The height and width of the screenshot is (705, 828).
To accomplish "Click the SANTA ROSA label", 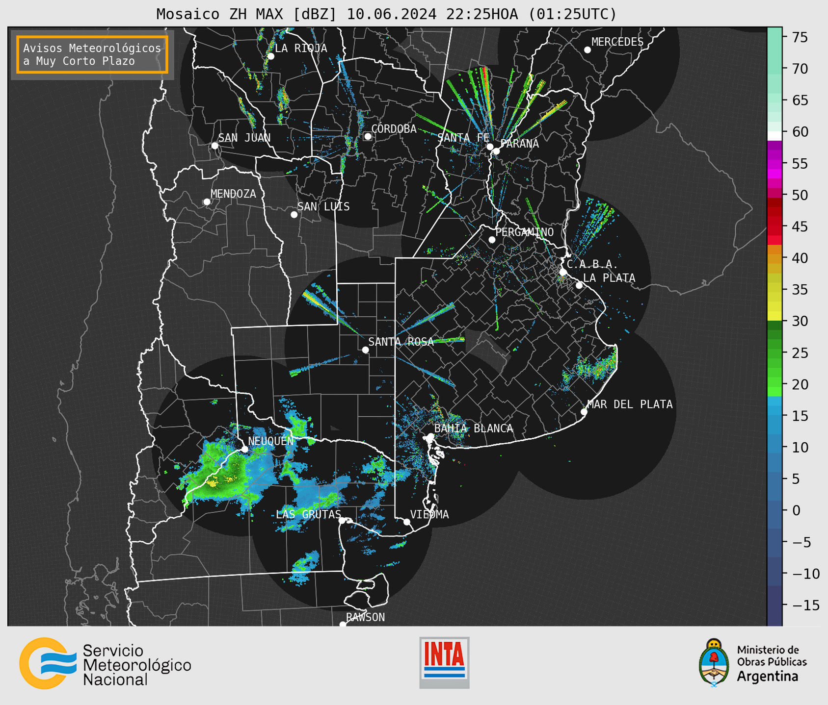I will (x=401, y=342).
